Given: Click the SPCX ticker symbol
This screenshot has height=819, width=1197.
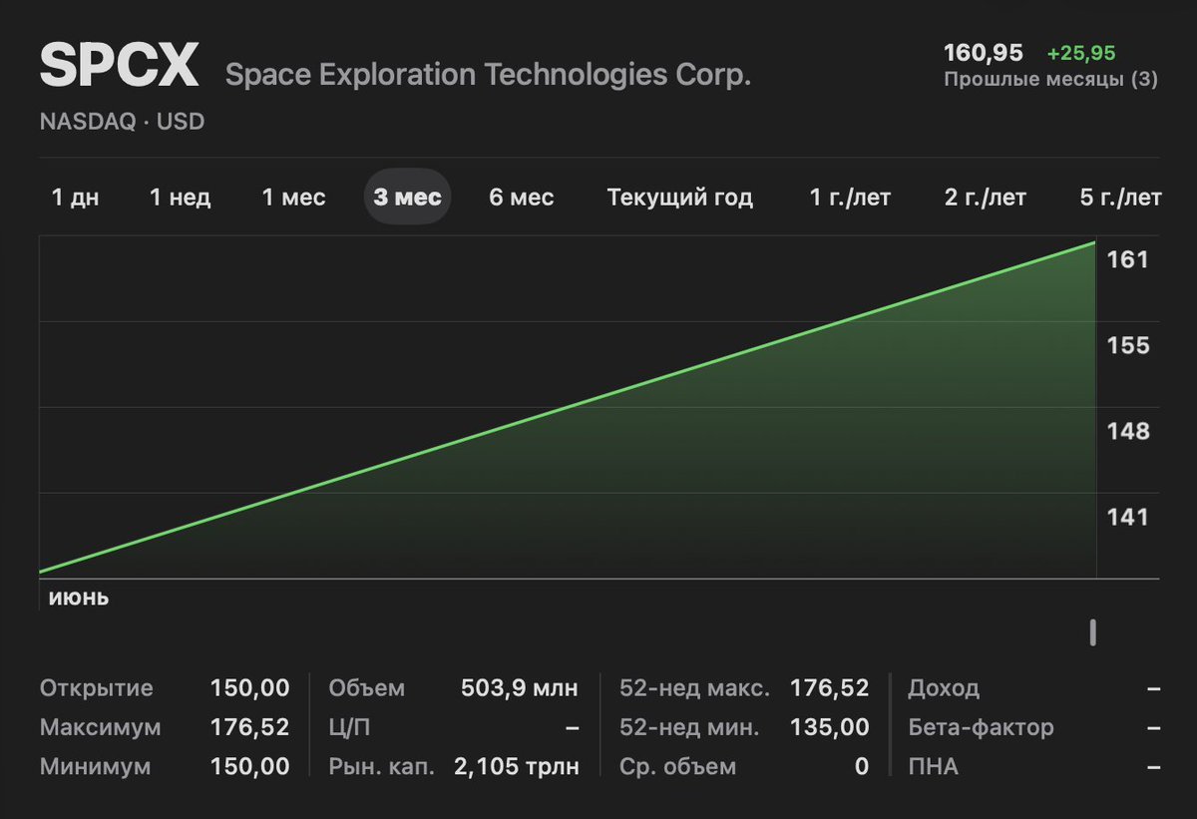Looking at the screenshot, I should pyautogui.click(x=120, y=67).
